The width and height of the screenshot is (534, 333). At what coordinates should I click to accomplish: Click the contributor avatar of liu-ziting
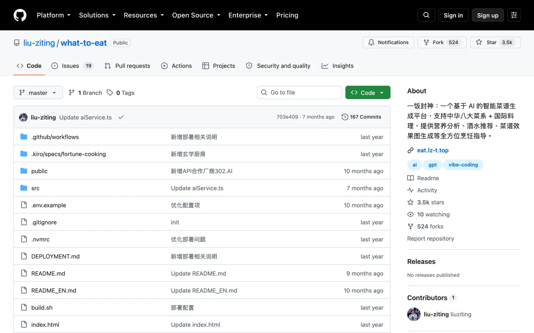(x=414, y=314)
